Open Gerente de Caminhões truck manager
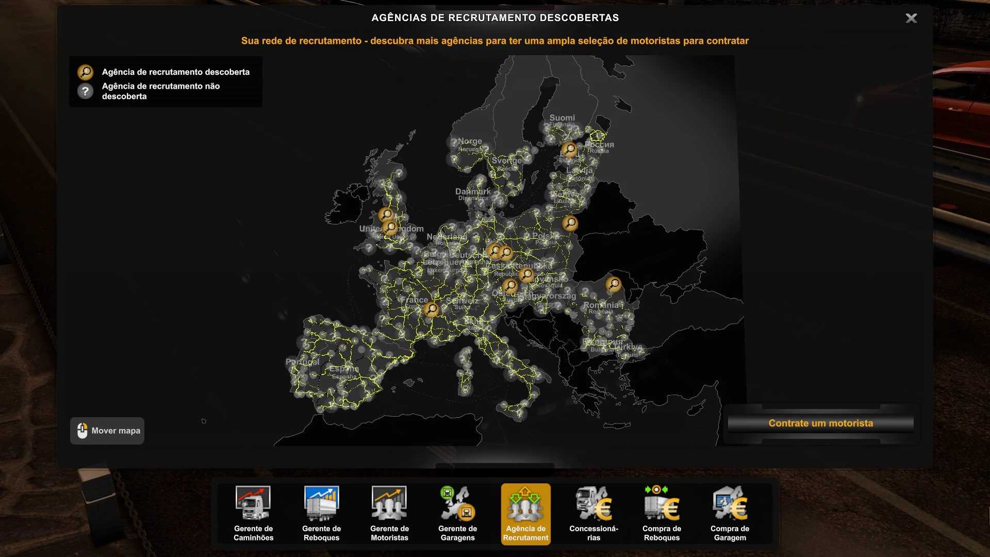This screenshot has width=990, height=557. tap(253, 513)
